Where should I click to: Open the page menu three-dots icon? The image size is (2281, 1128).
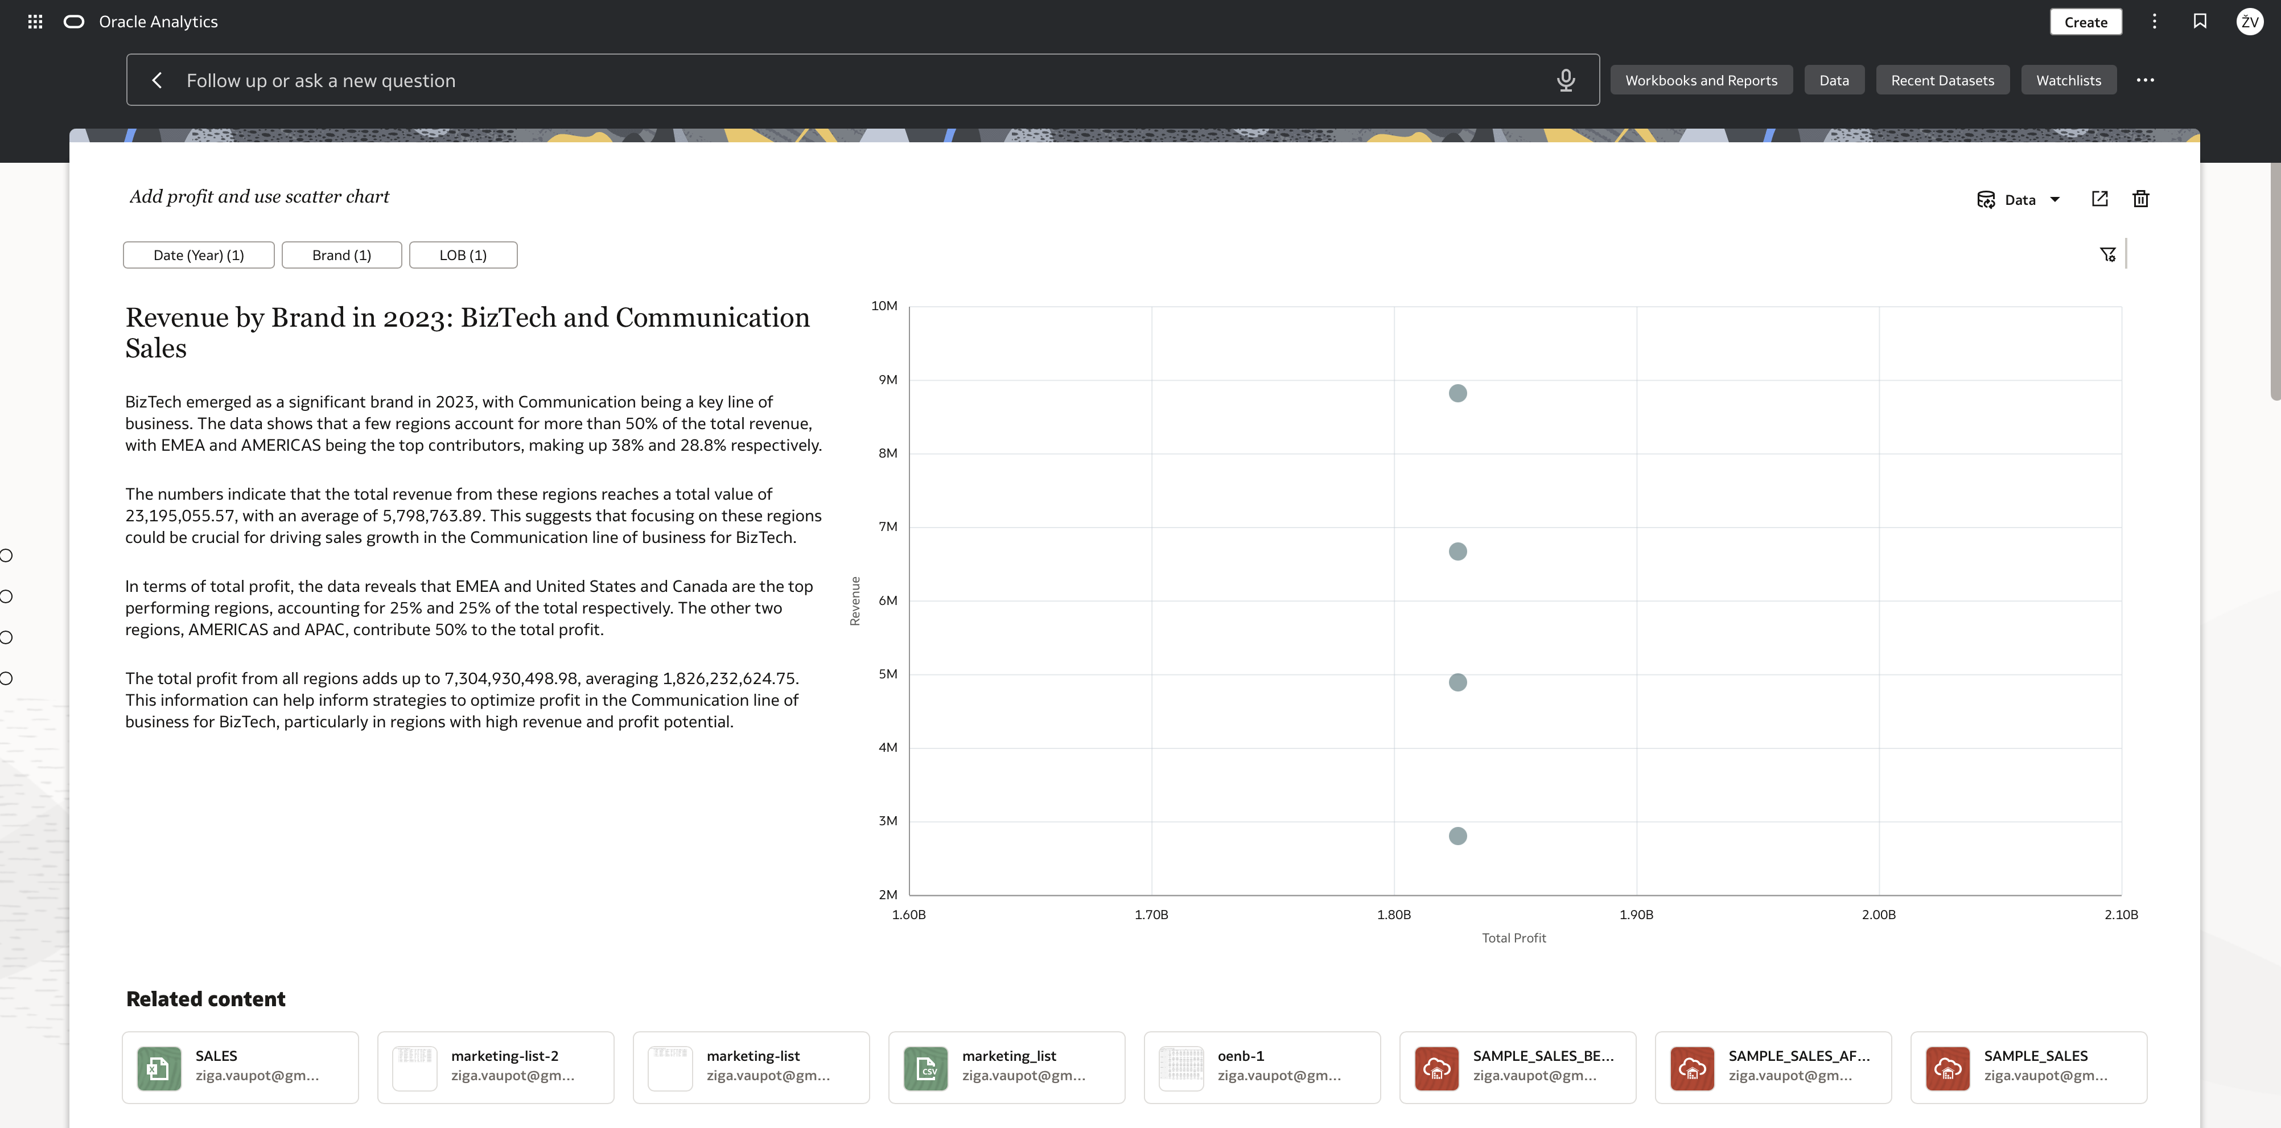(2155, 21)
